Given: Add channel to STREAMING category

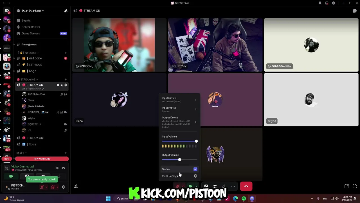Looking at the screenshot, I should click(66, 80).
